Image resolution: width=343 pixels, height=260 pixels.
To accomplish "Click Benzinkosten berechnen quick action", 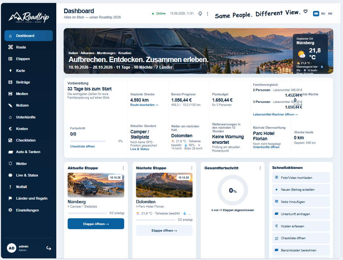I will (x=301, y=250).
